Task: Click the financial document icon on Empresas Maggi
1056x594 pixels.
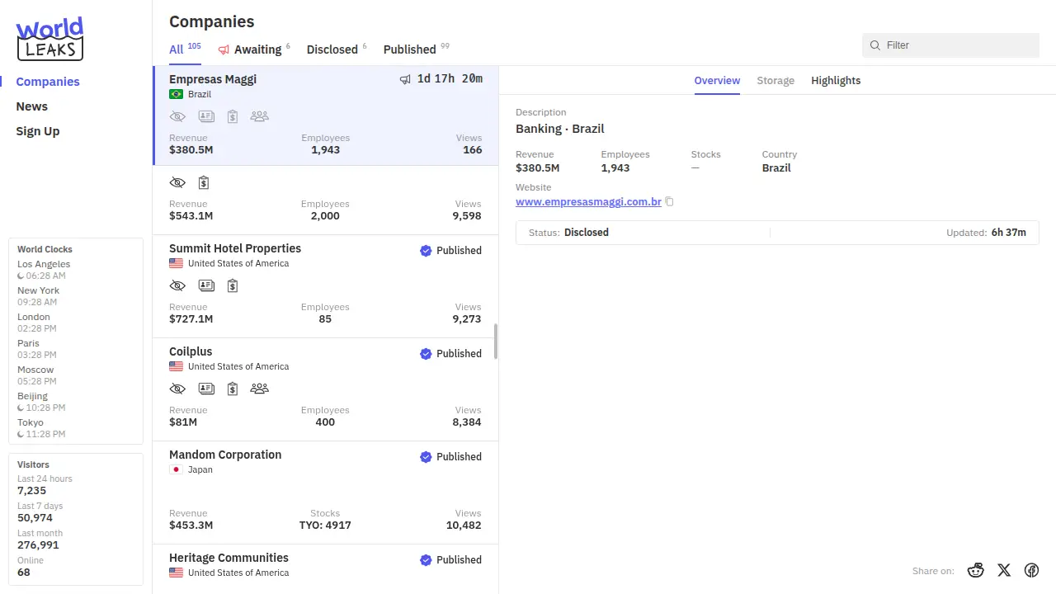Action: tap(233, 116)
